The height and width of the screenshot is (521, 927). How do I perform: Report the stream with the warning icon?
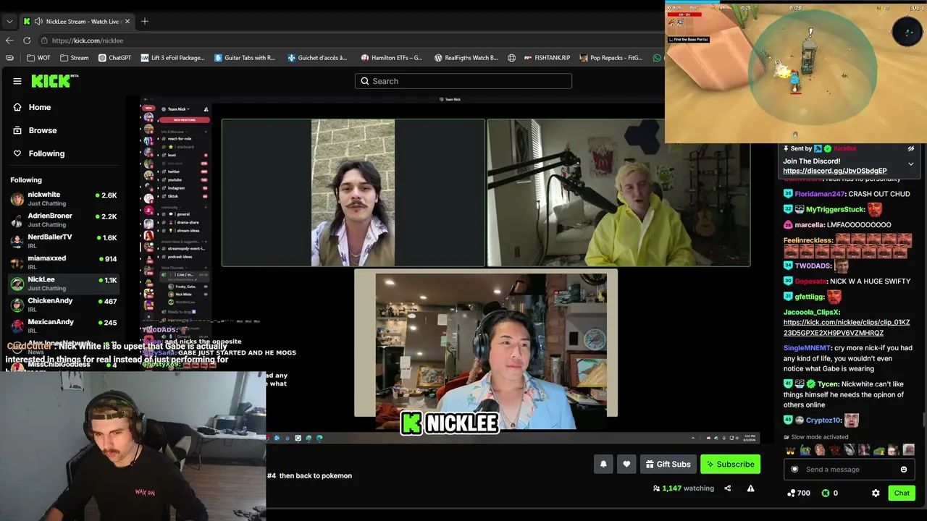(750, 488)
